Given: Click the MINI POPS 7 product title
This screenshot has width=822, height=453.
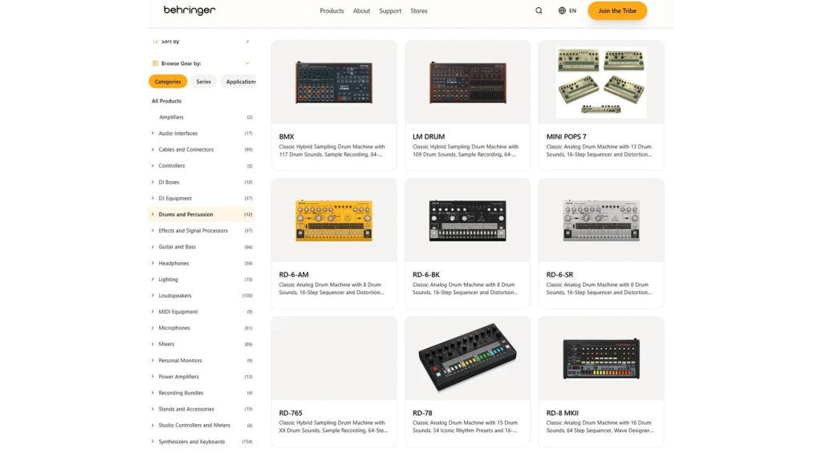Looking at the screenshot, I should (x=566, y=136).
